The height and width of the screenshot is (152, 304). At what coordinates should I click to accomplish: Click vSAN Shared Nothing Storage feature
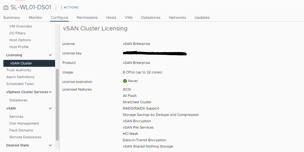(x=148, y=146)
